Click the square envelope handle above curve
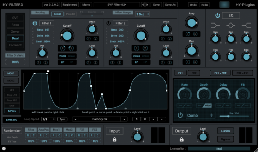This screenshot has width=258, height=152. (48, 71)
